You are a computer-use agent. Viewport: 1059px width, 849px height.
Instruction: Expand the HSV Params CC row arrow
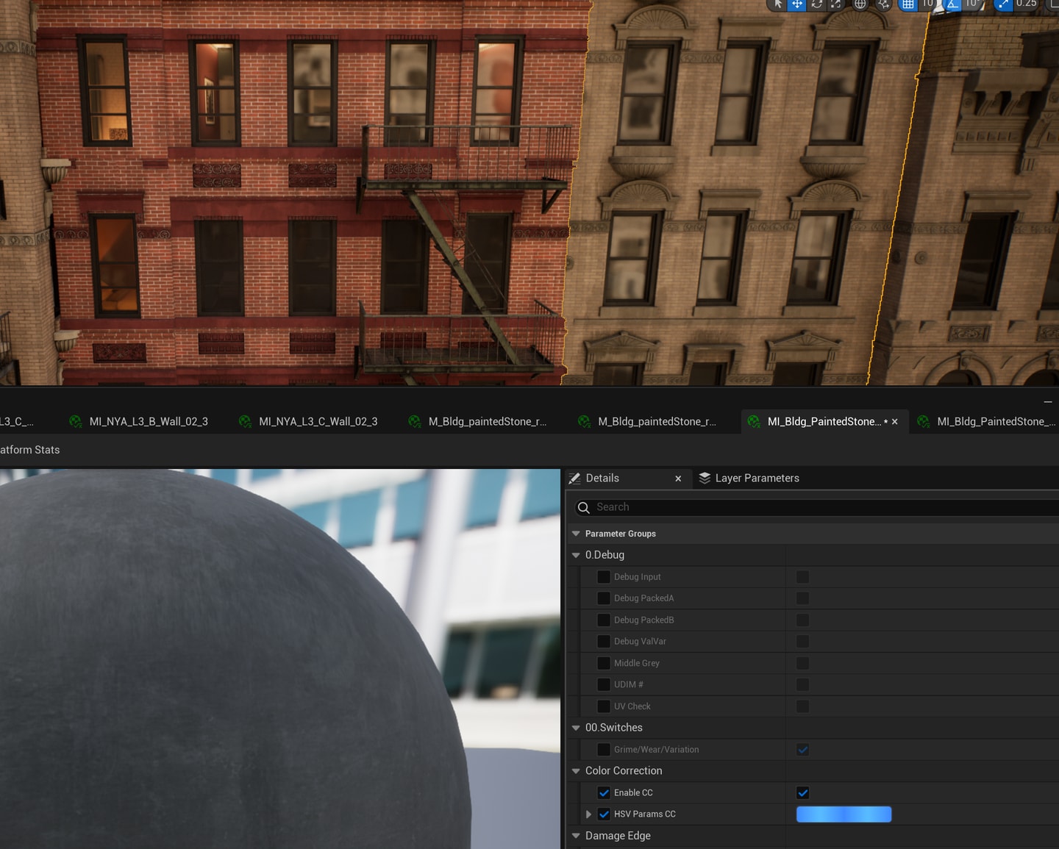tap(588, 814)
